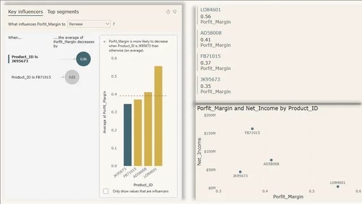Open the Key influencers tab
362x204 pixels.
pos(25,12)
